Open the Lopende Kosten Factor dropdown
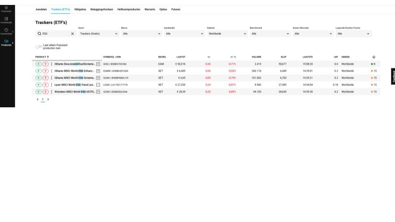This screenshot has height=222, width=395. (x=353, y=34)
